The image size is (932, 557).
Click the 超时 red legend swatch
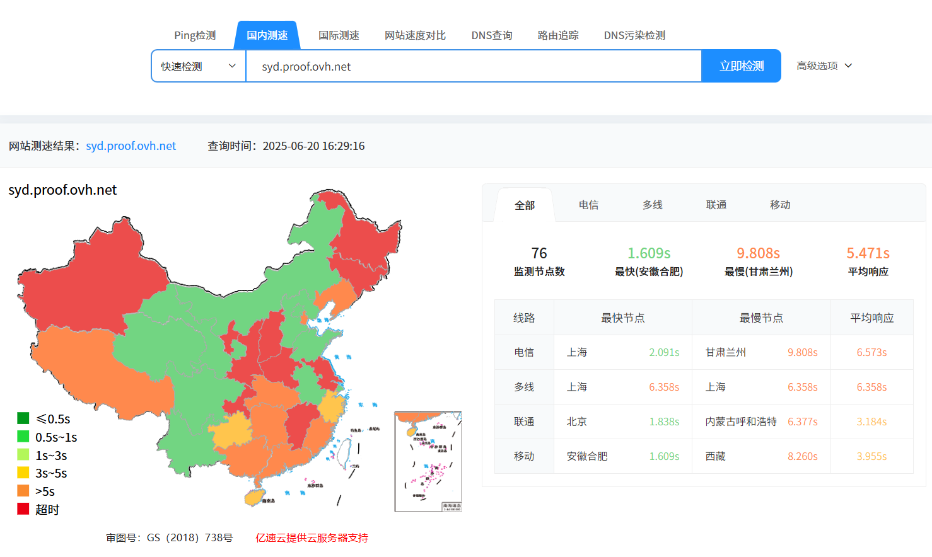tap(23, 509)
